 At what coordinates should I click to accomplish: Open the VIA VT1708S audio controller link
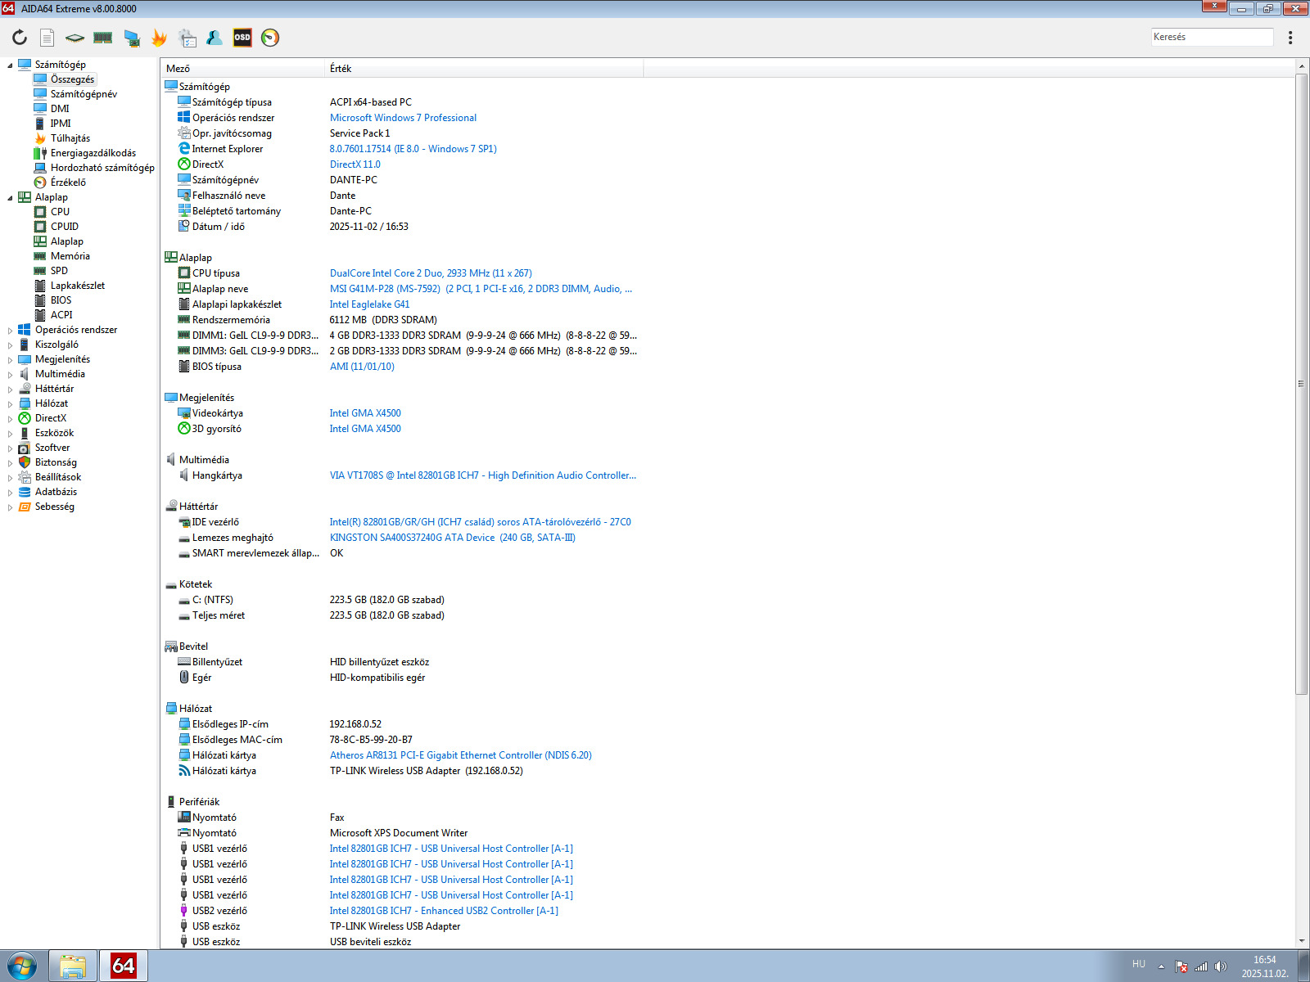tap(483, 475)
